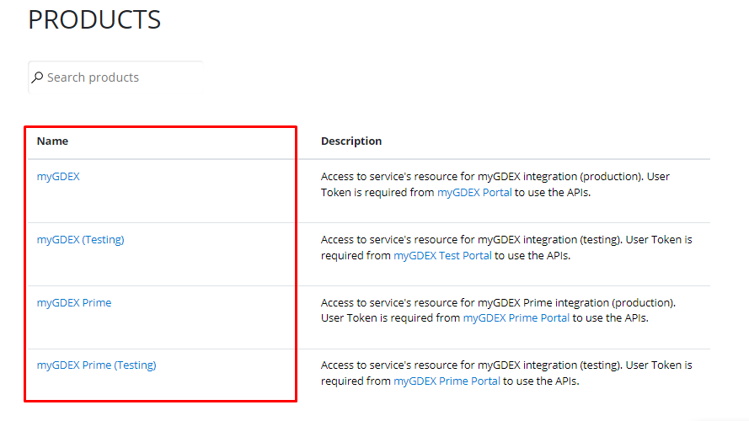Follow myGDEX Prime Portal link in last row
This screenshot has width=749, height=421.
click(447, 381)
